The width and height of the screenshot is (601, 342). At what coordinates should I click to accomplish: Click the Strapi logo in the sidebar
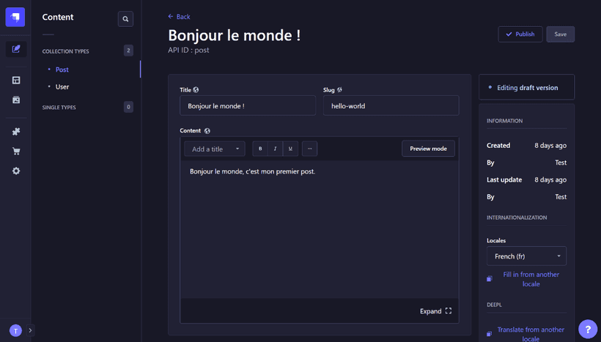(x=15, y=18)
